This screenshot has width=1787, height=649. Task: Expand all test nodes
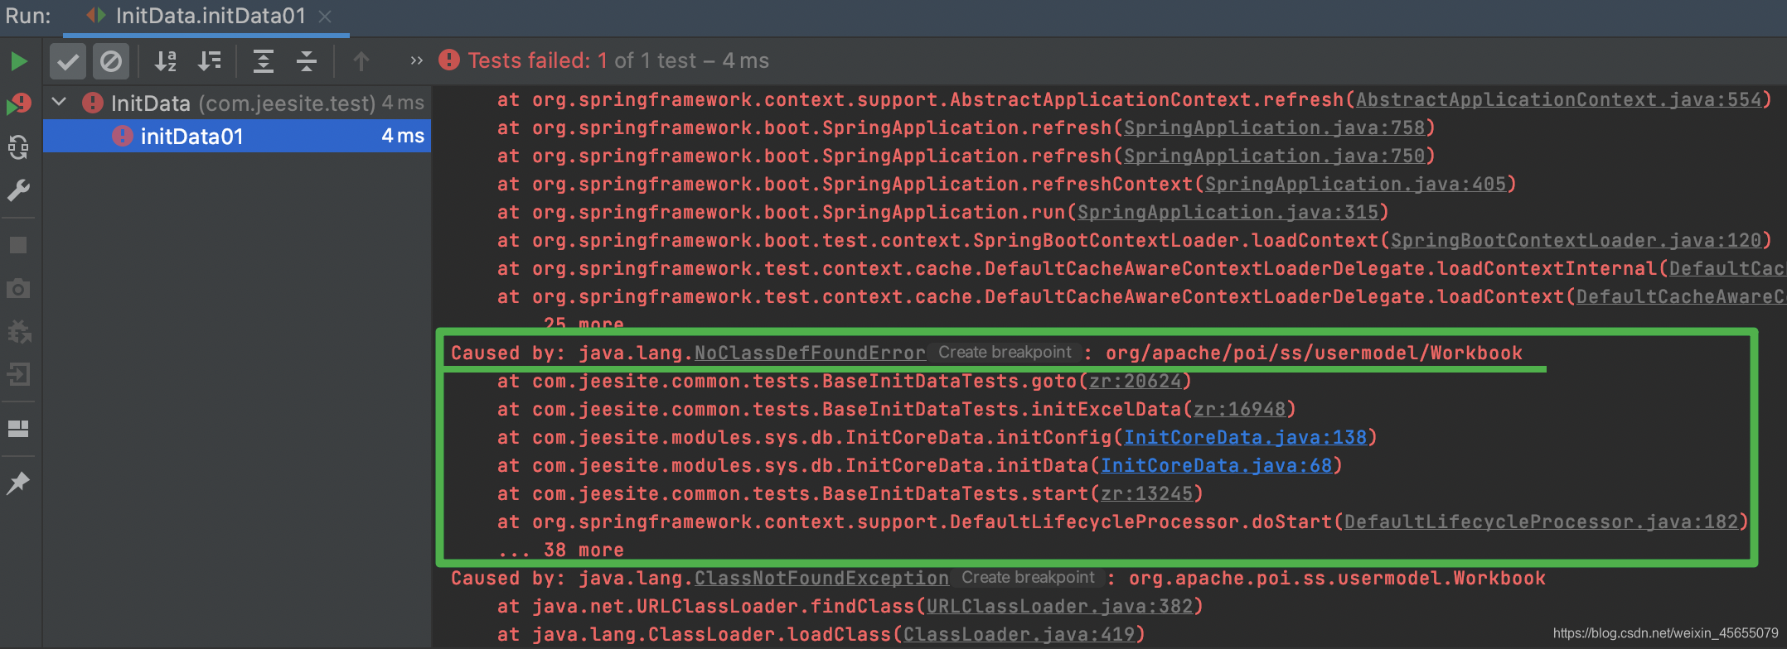tap(264, 61)
